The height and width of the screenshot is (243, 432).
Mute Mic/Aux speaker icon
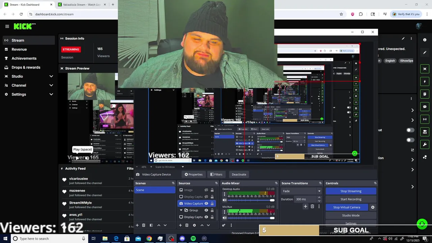coord(224,218)
